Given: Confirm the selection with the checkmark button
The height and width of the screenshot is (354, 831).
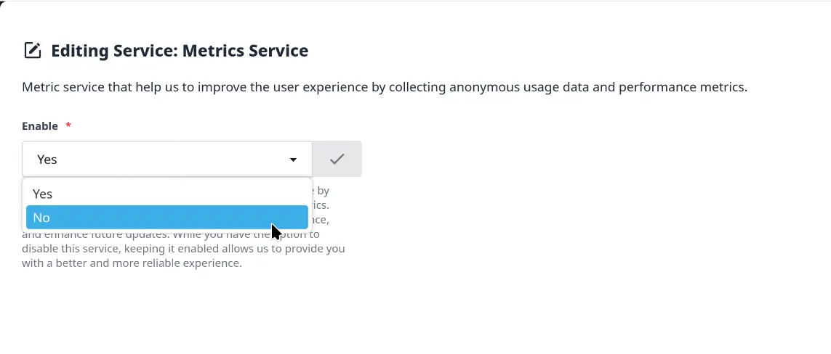Looking at the screenshot, I should [x=337, y=159].
